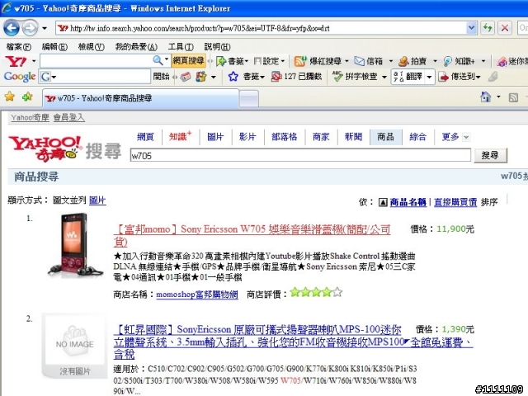The image size is (528, 396).
Task: Open the Google toolbar 書籤 dropdown
Action: (254, 77)
